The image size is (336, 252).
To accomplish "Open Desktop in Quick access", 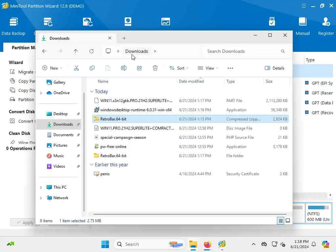I will [57, 114].
